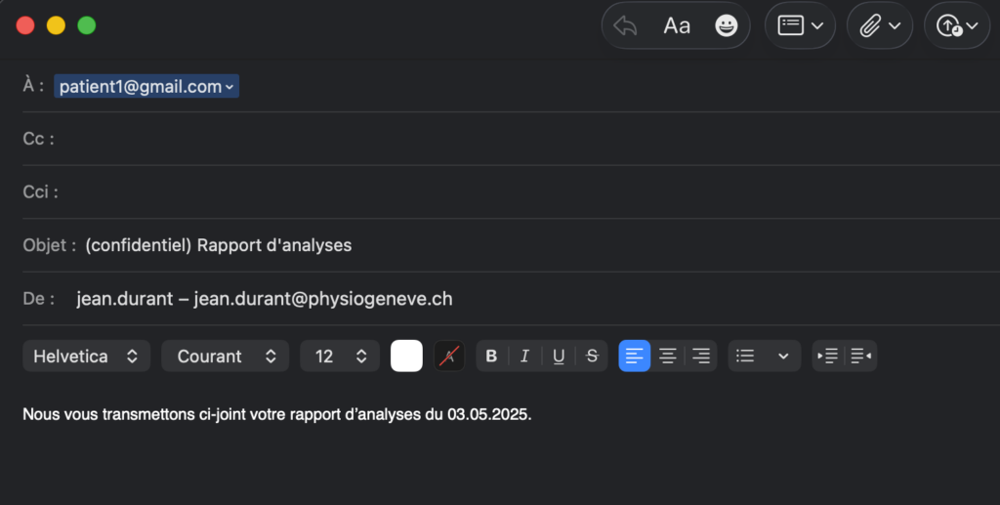Open the Courant font style dropdown
Screen dimensions: 1000x505
click(226, 357)
